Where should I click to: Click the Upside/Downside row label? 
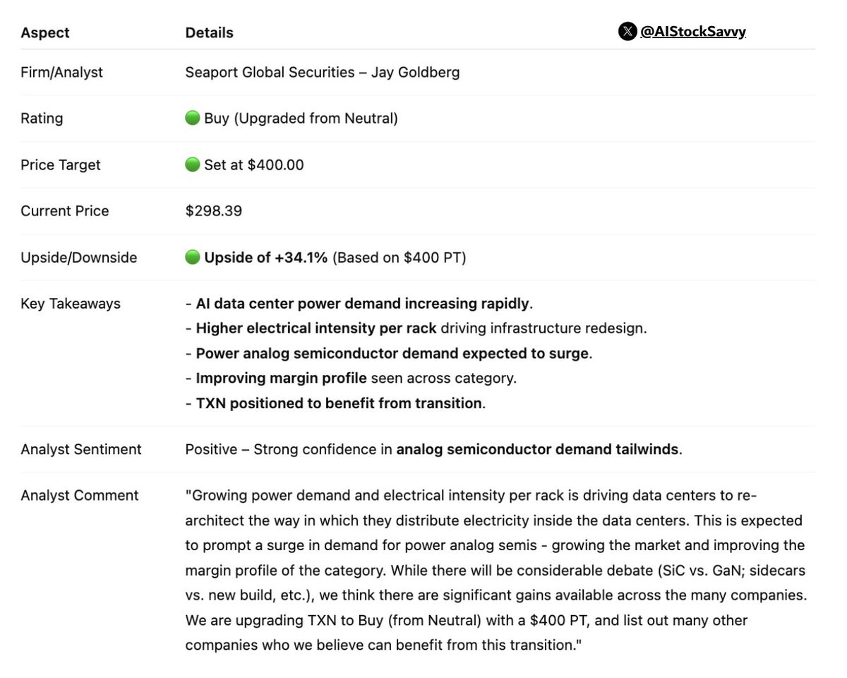(78, 257)
